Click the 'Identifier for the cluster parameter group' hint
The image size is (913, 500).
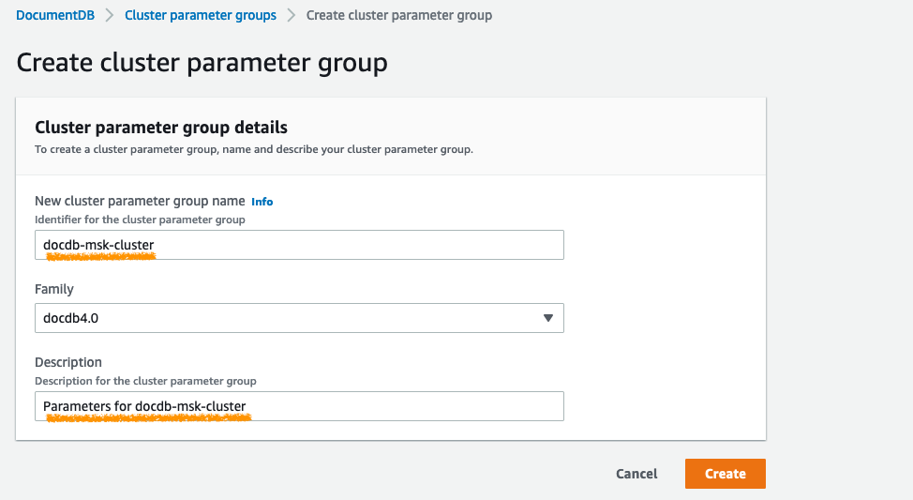tap(140, 220)
